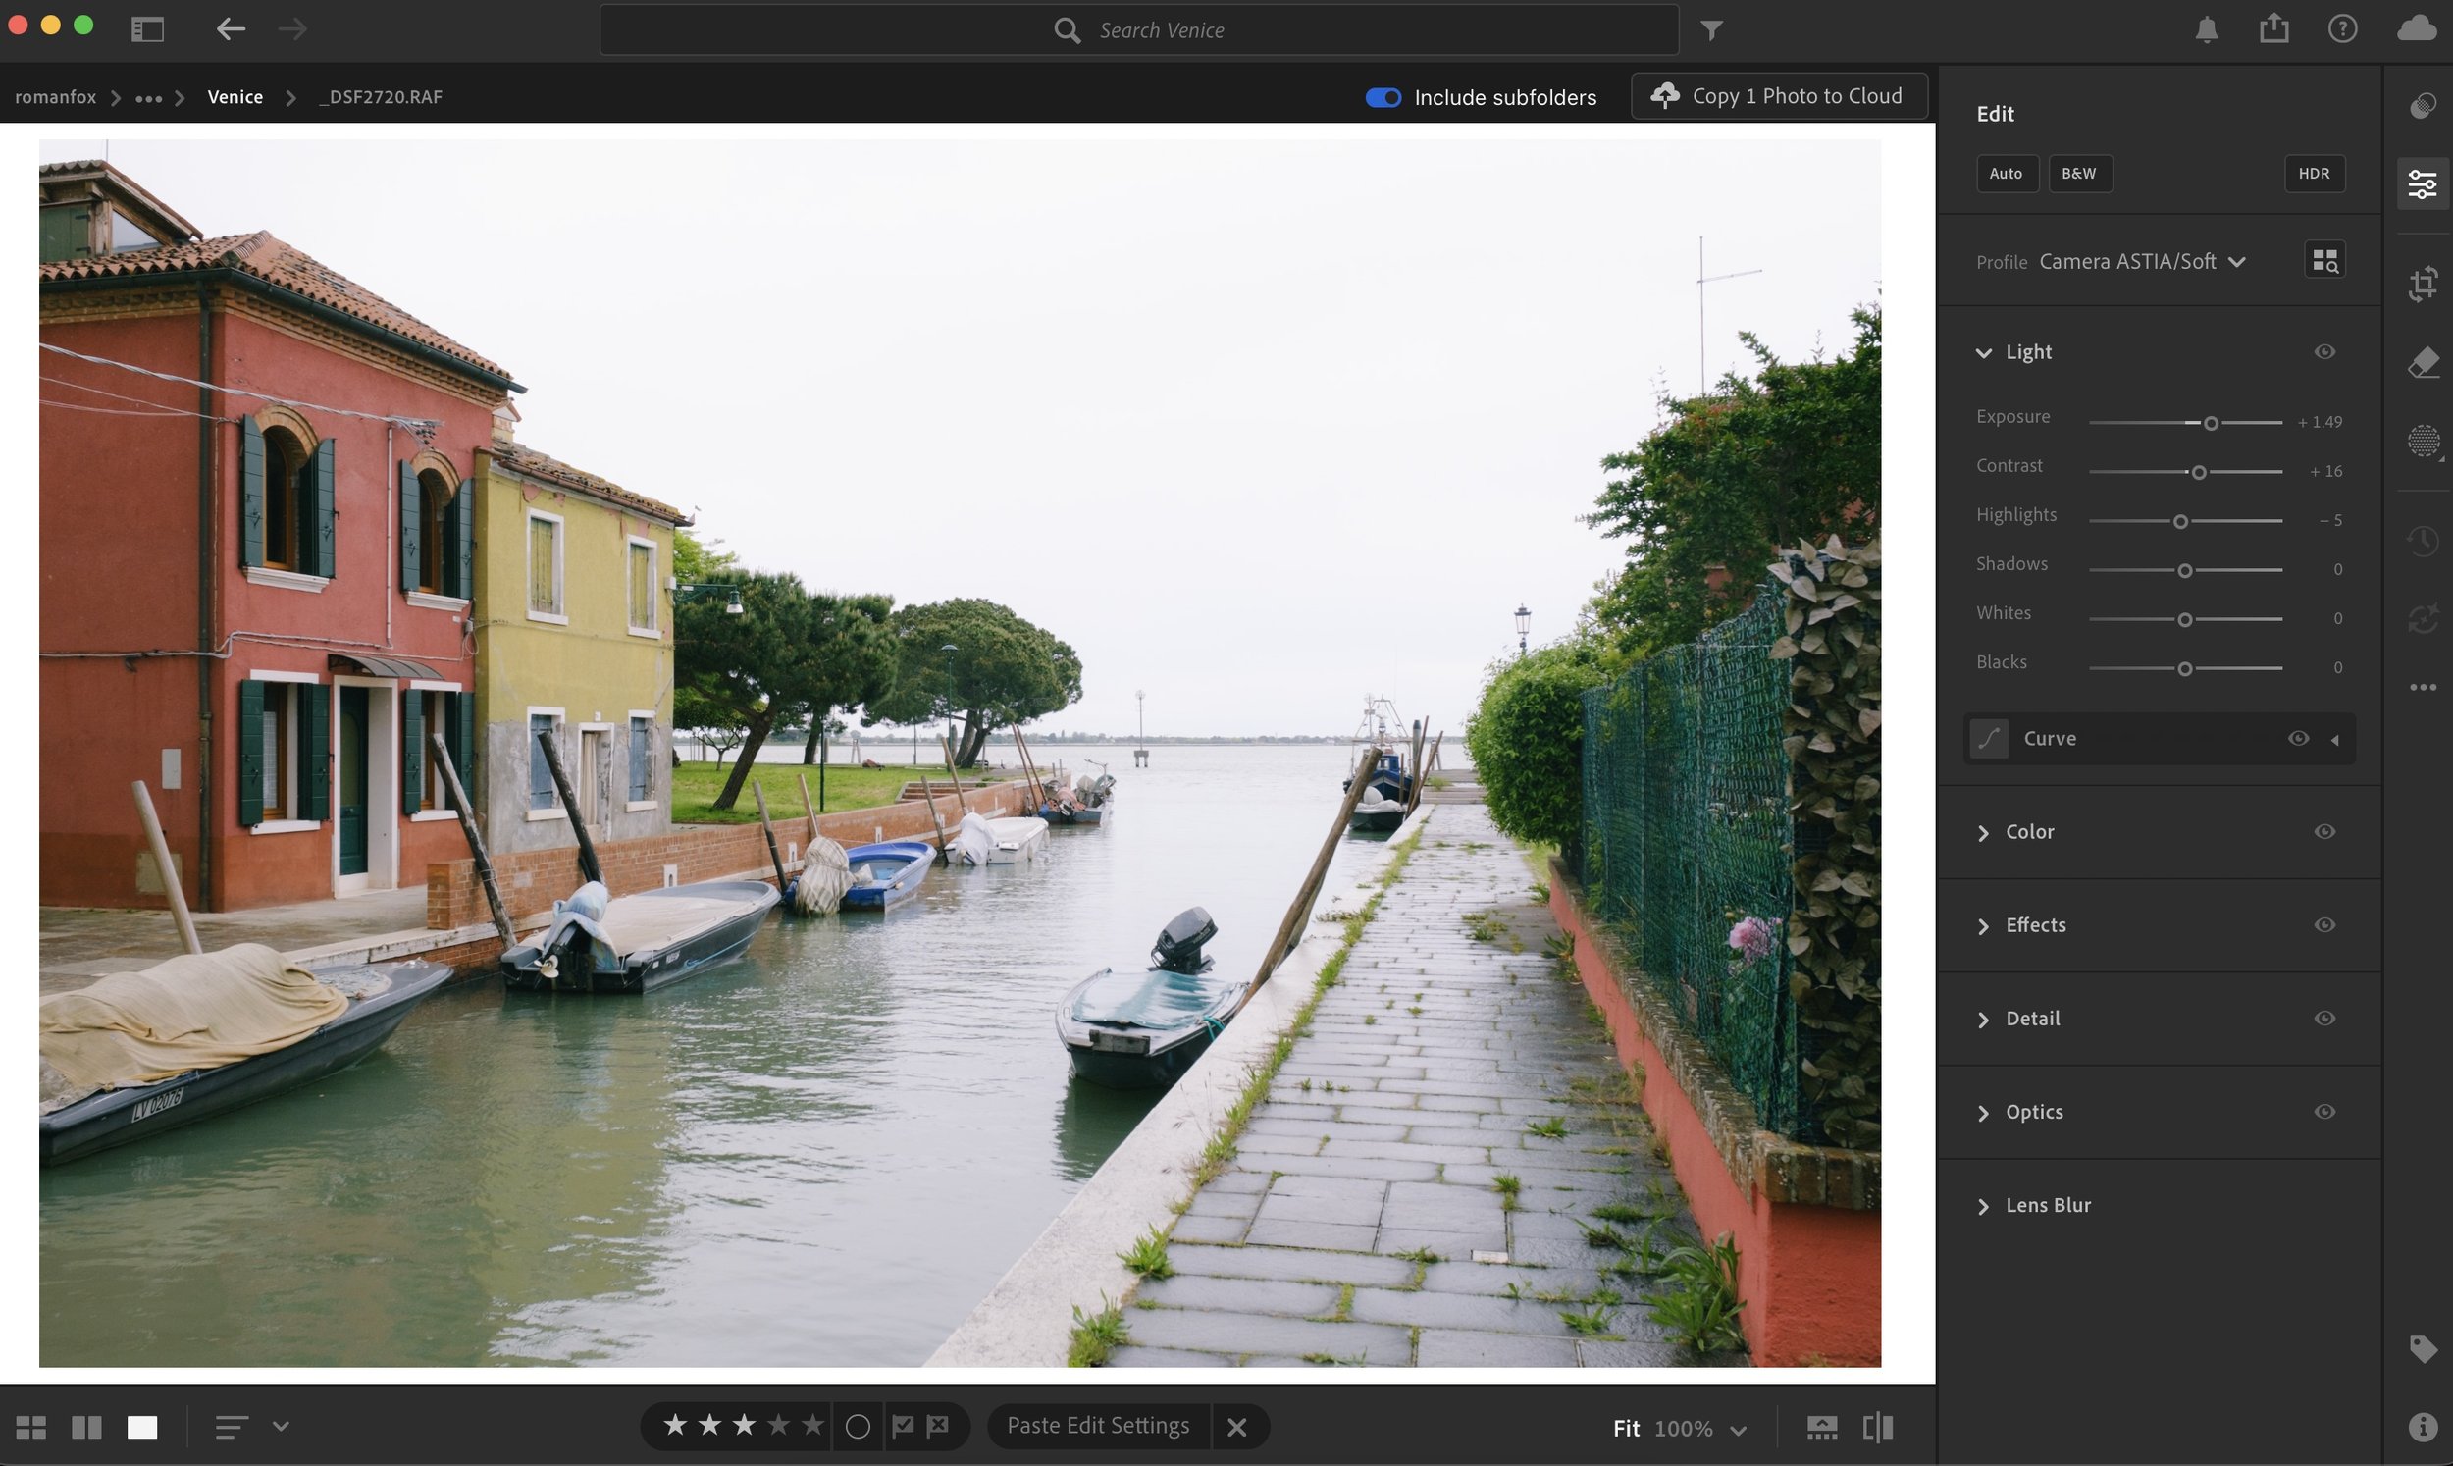Open the Camera ASTIA/Soft profile dropdown
This screenshot has width=2453, height=1466.
click(x=2142, y=262)
